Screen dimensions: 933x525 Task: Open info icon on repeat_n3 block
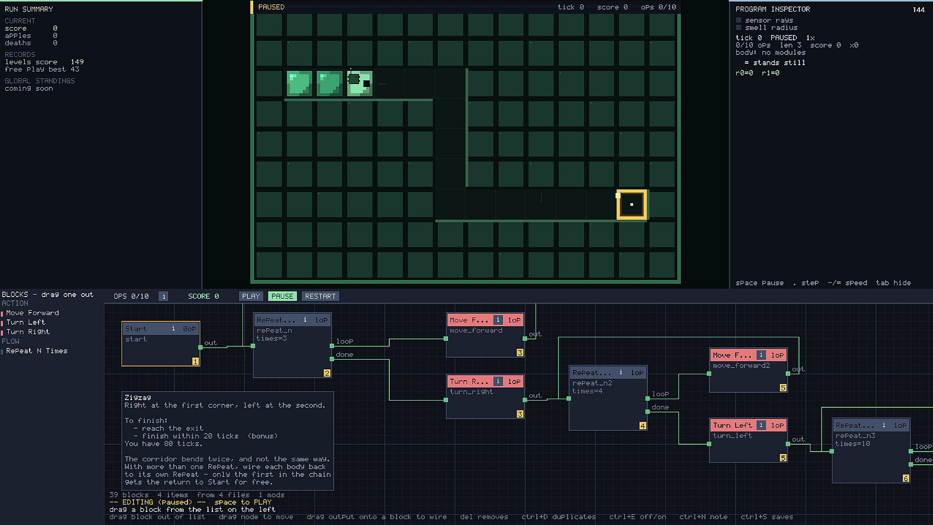tap(883, 425)
